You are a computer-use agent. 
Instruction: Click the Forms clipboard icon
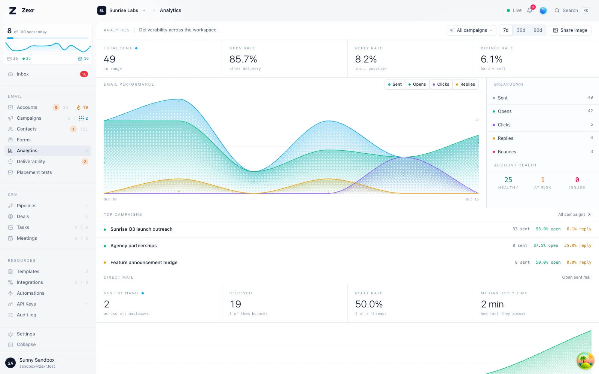(x=10, y=140)
